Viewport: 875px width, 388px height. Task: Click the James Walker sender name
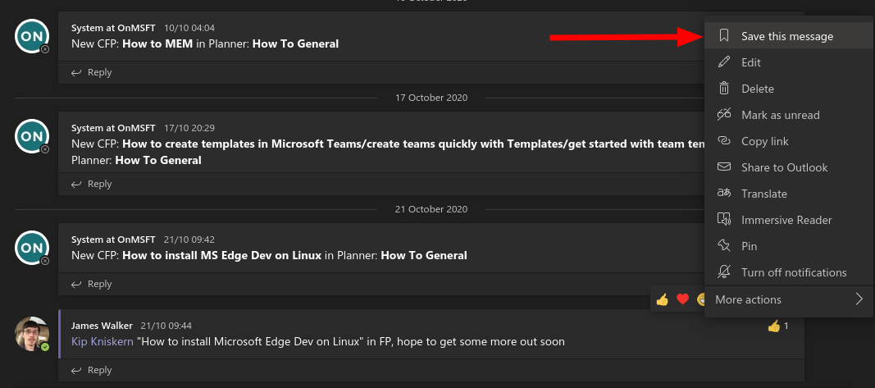[x=103, y=325]
